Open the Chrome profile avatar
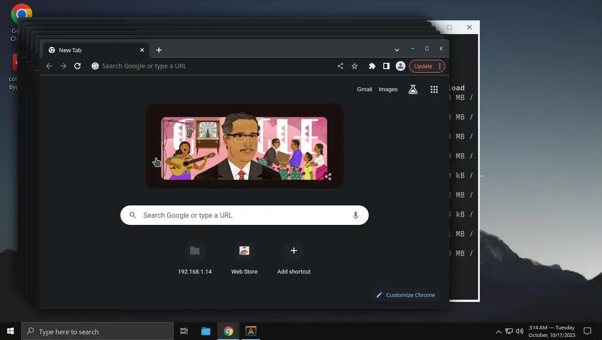 click(401, 66)
